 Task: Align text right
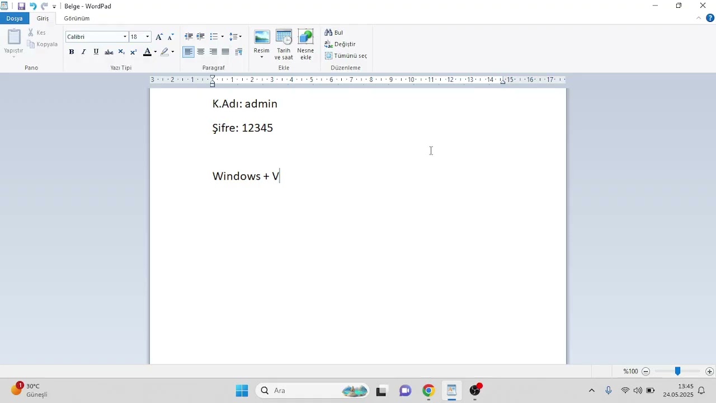(x=213, y=52)
